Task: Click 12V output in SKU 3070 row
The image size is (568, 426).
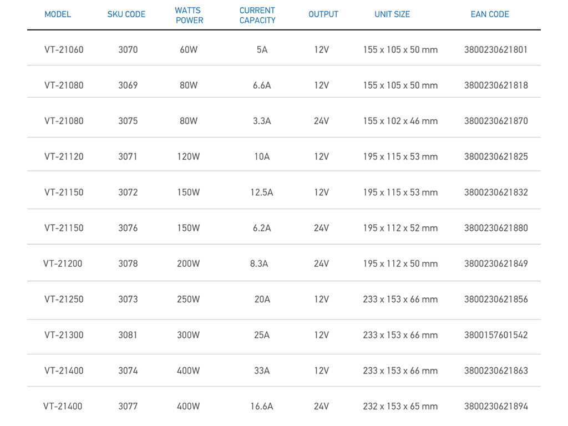Action: (x=321, y=49)
